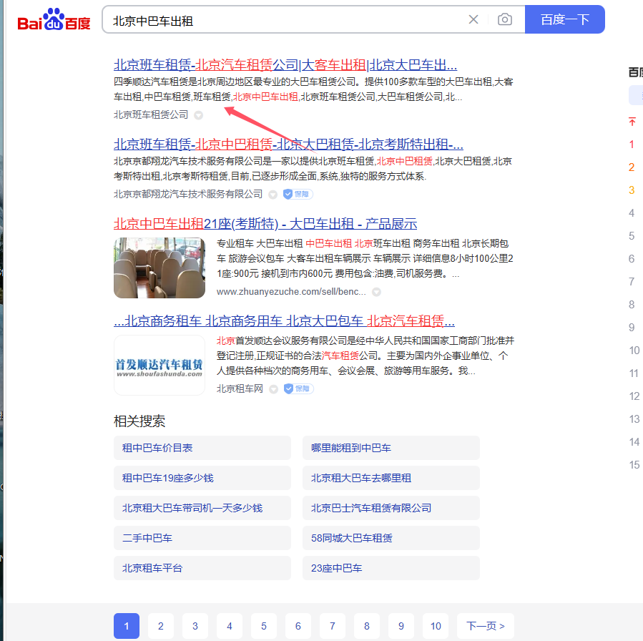Open the minibus seat interior thumbnail
Image resolution: width=643 pixels, height=641 pixels.
159,268
